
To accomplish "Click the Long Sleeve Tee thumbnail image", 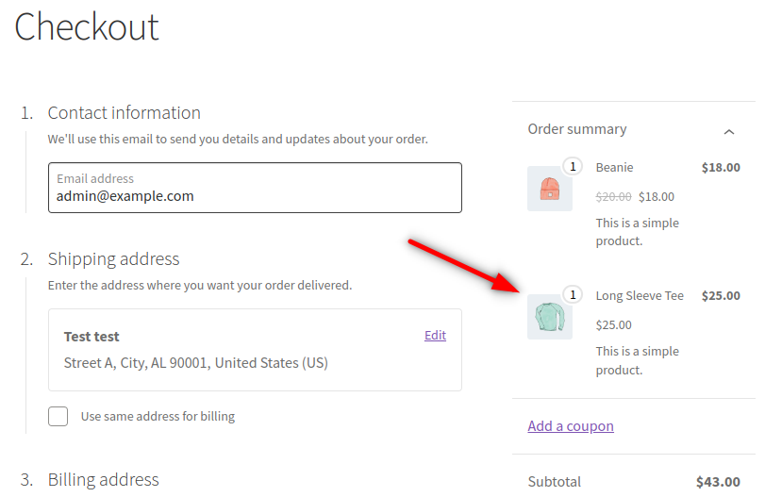I will tap(549, 317).
